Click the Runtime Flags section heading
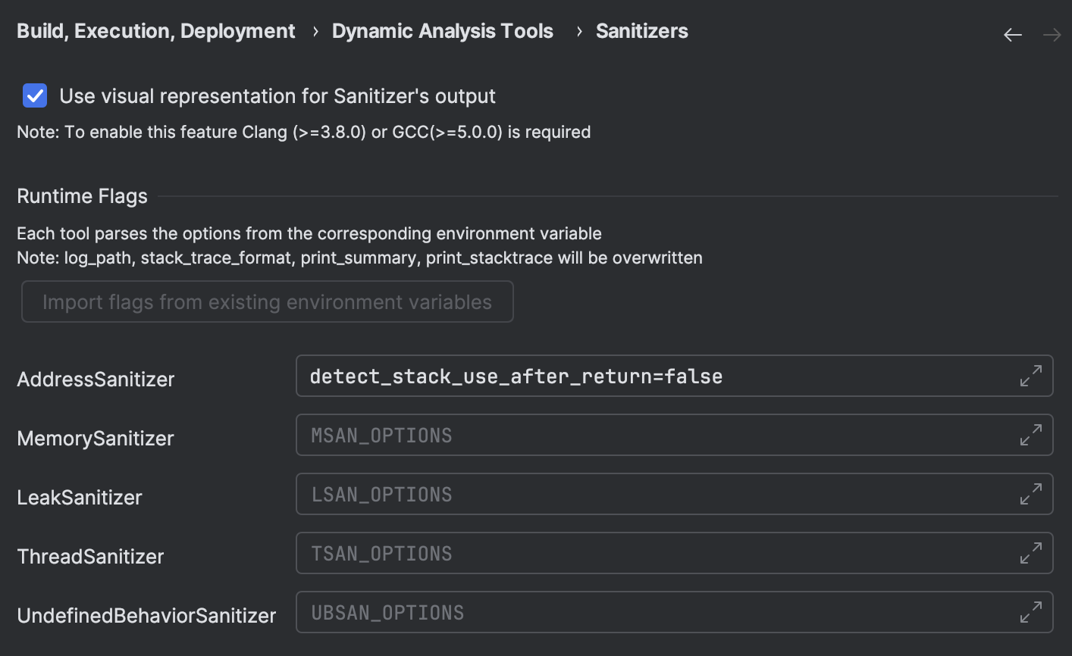 [x=82, y=195]
